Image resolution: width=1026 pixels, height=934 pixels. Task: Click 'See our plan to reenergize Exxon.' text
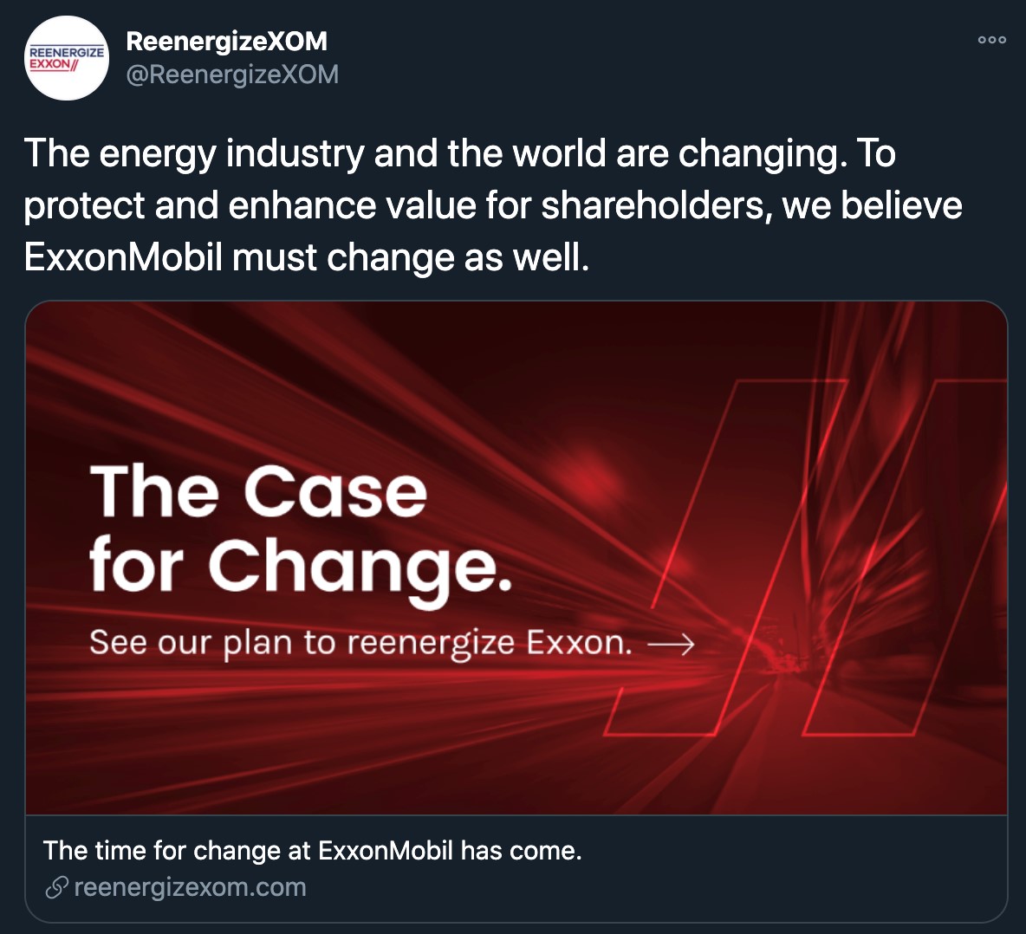[360, 644]
